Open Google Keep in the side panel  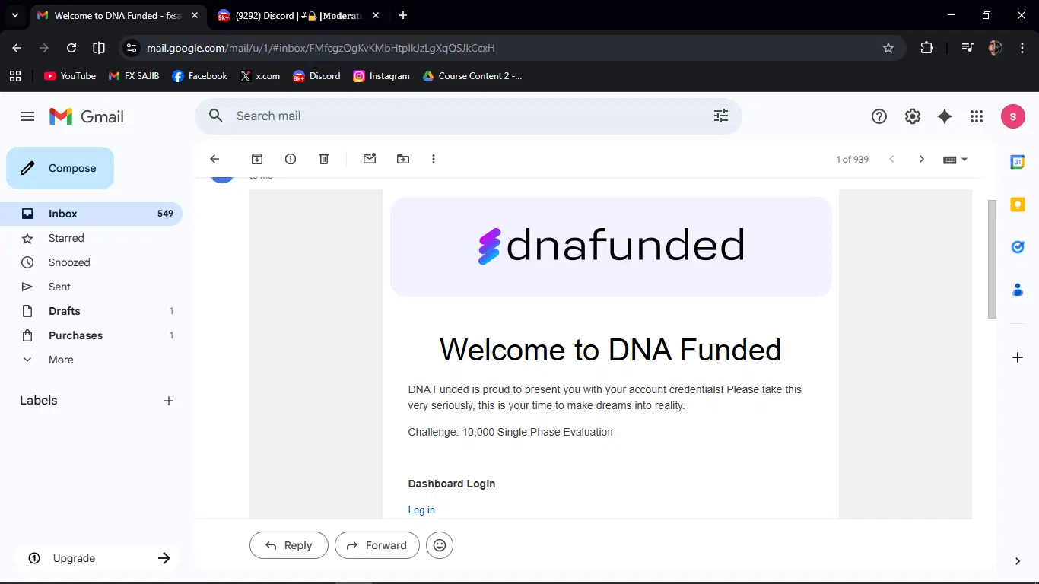(x=1018, y=205)
